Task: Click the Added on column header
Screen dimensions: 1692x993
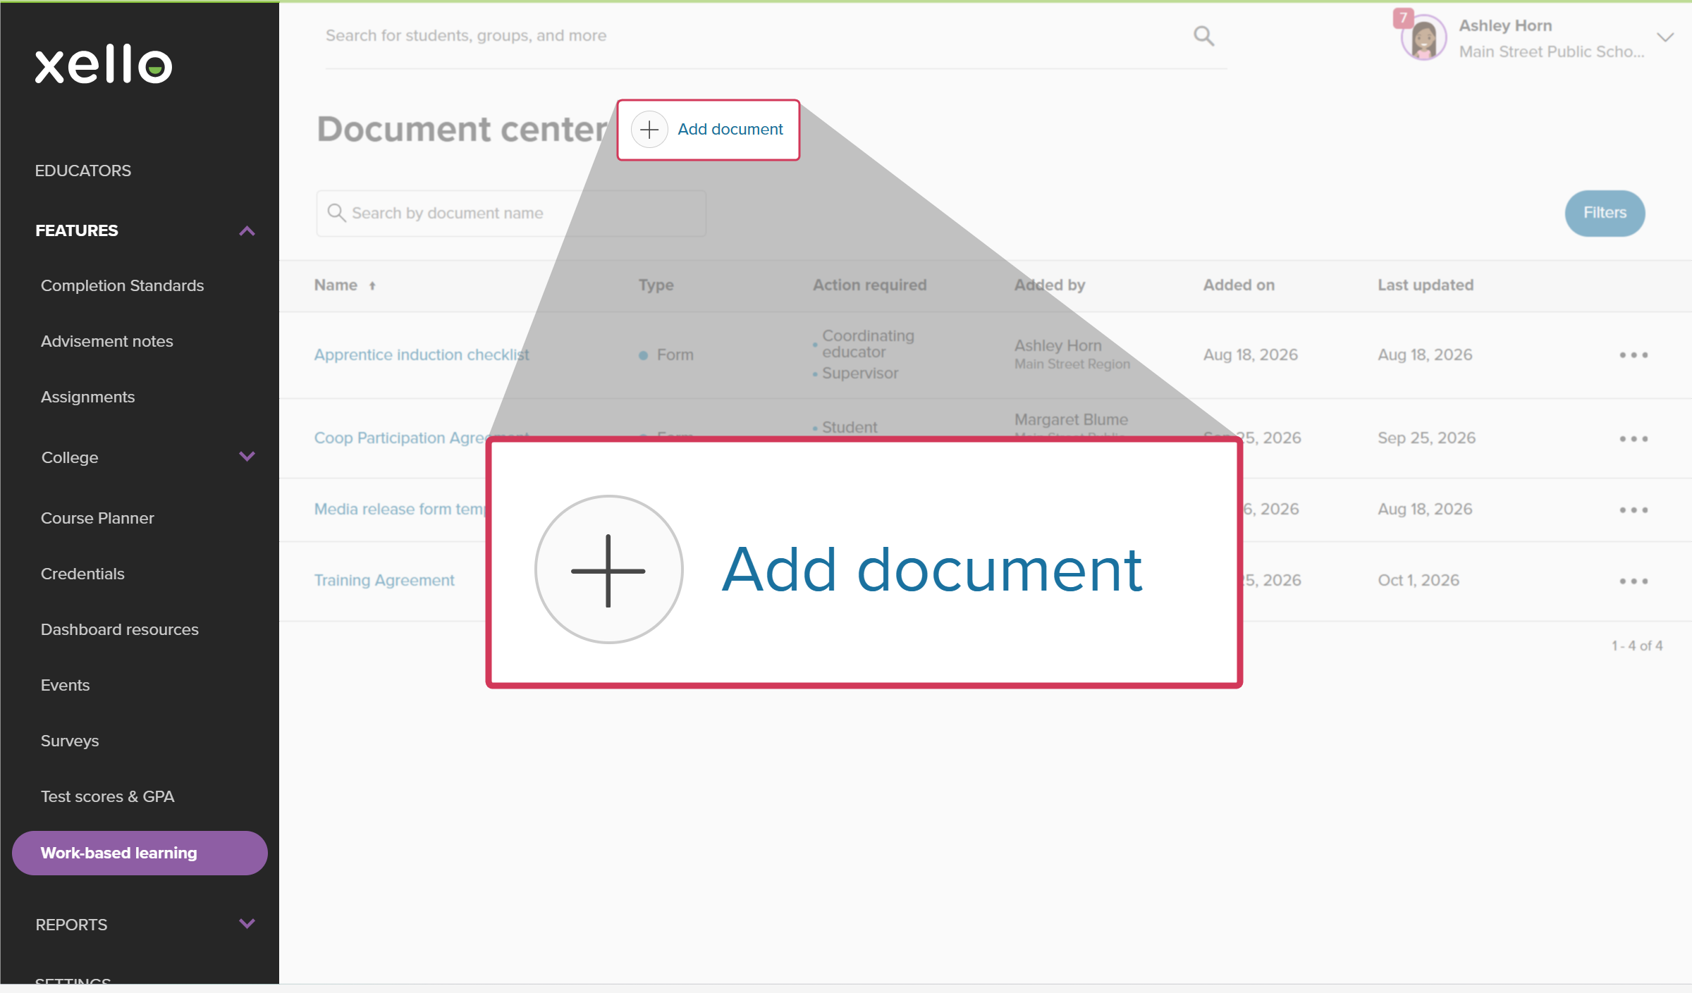Action: pyautogui.click(x=1239, y=285)
